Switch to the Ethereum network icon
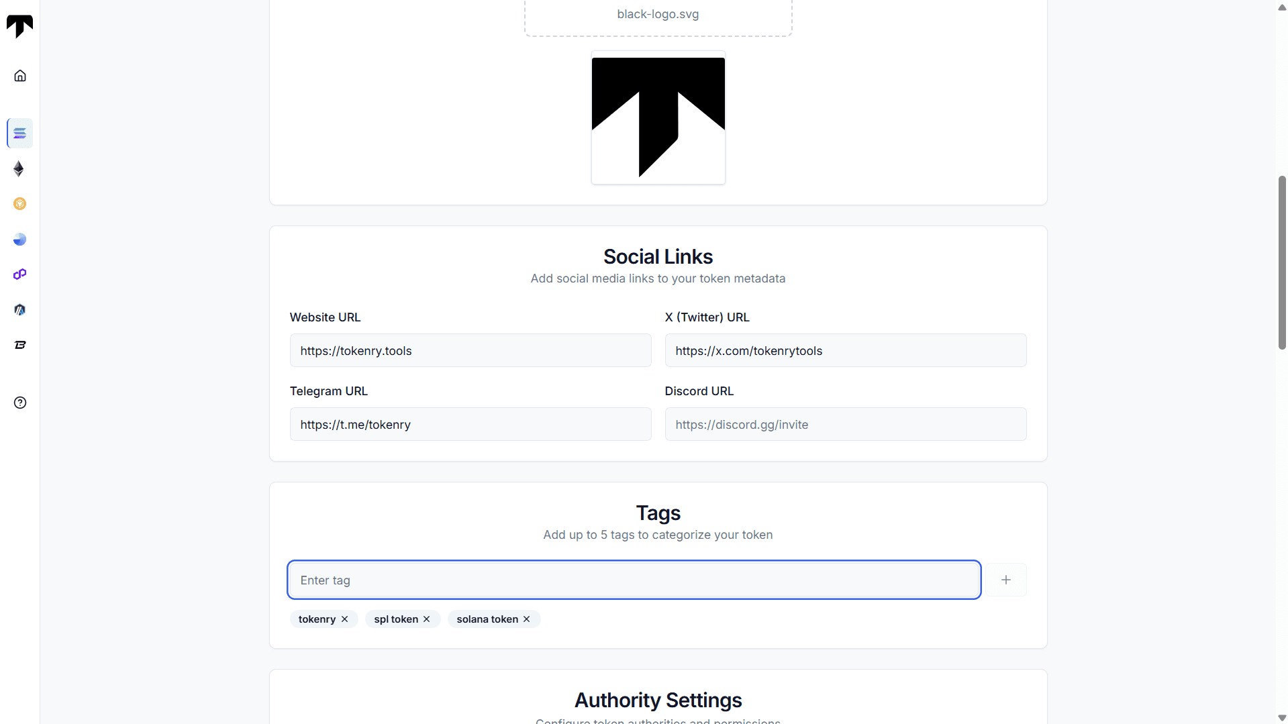This screenshot has height=724, width=1288. [19, 168]
